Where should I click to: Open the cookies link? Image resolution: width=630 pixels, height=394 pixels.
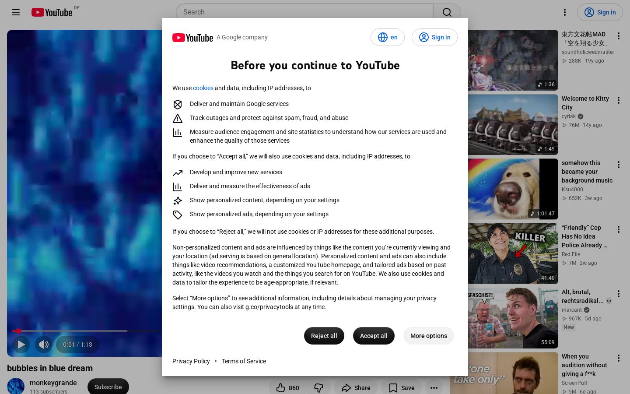click(x=203, y=88)
